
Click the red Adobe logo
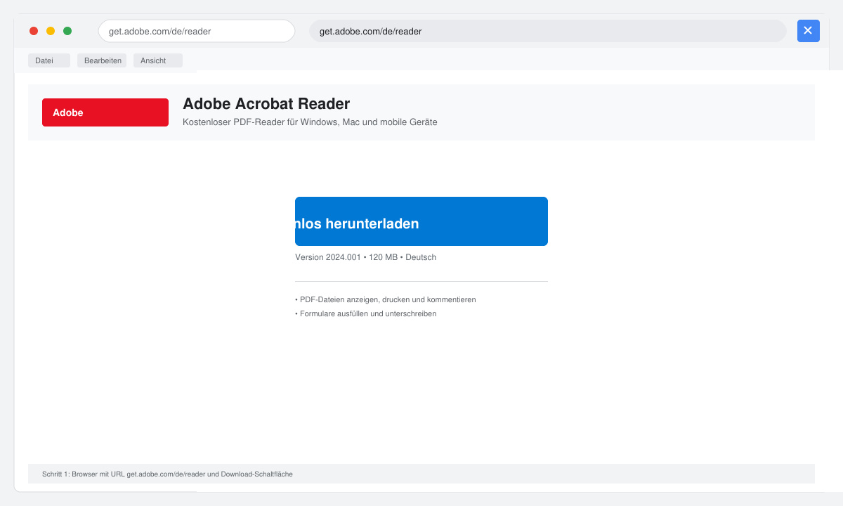[105, 112]
